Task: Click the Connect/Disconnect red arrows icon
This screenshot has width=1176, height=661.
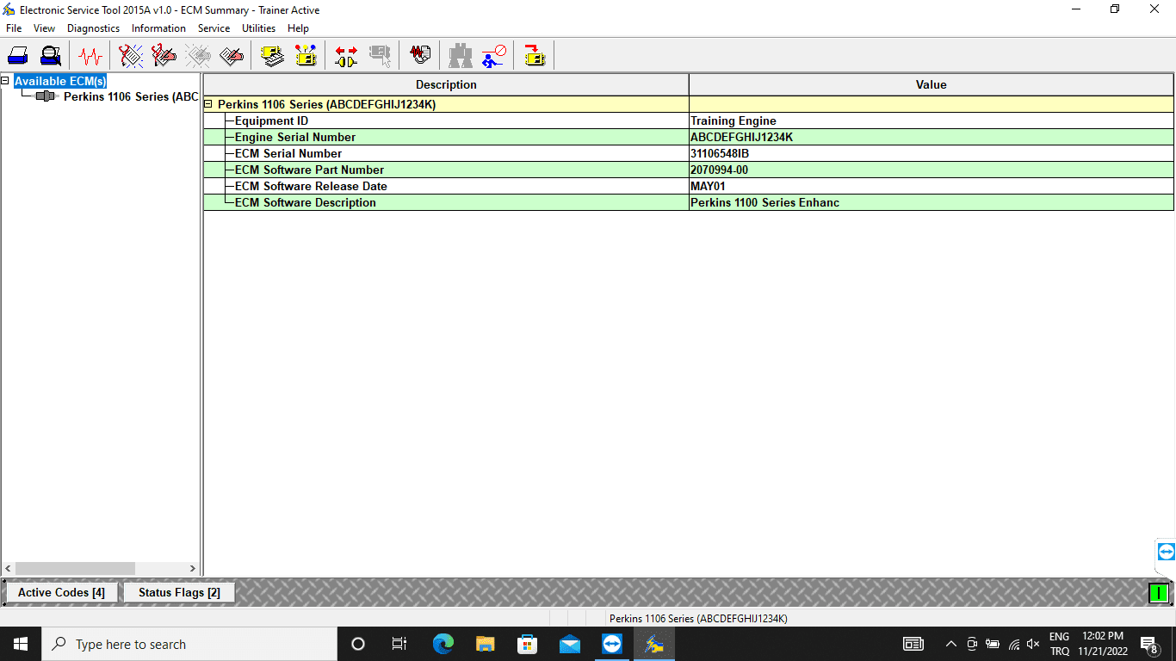Action: [346, 57]
